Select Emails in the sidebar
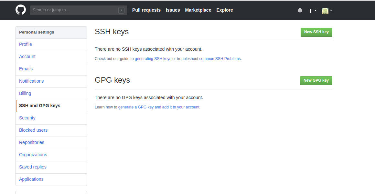The image size is (375, 194). pyautogui.click(x=26, y=69)
